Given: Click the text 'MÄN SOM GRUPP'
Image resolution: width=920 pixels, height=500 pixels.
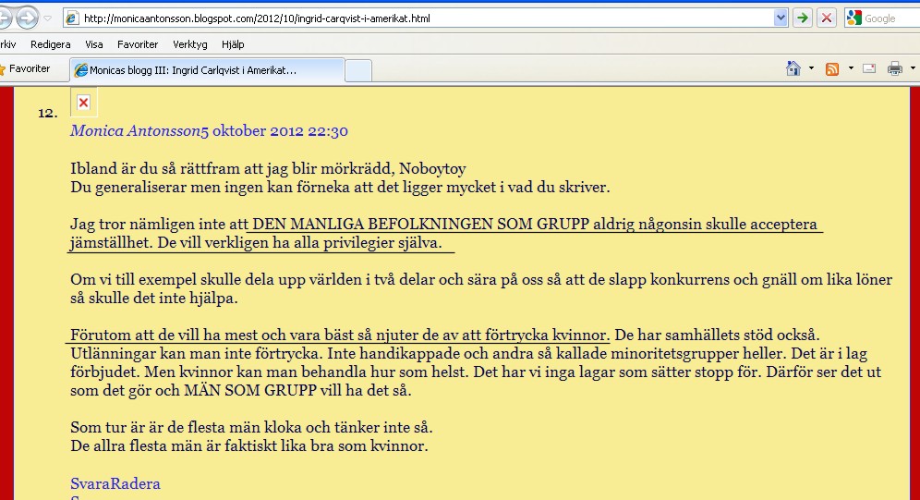Looking at the screenshot, I should click(250, 390).
